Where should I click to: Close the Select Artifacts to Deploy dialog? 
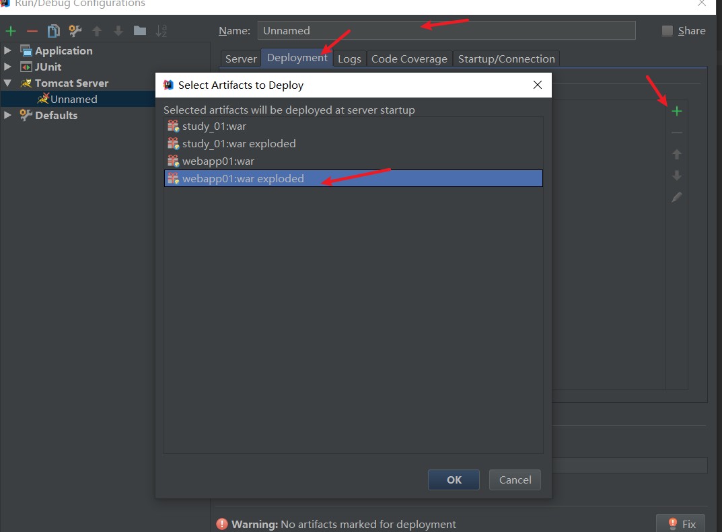[538, 85]
